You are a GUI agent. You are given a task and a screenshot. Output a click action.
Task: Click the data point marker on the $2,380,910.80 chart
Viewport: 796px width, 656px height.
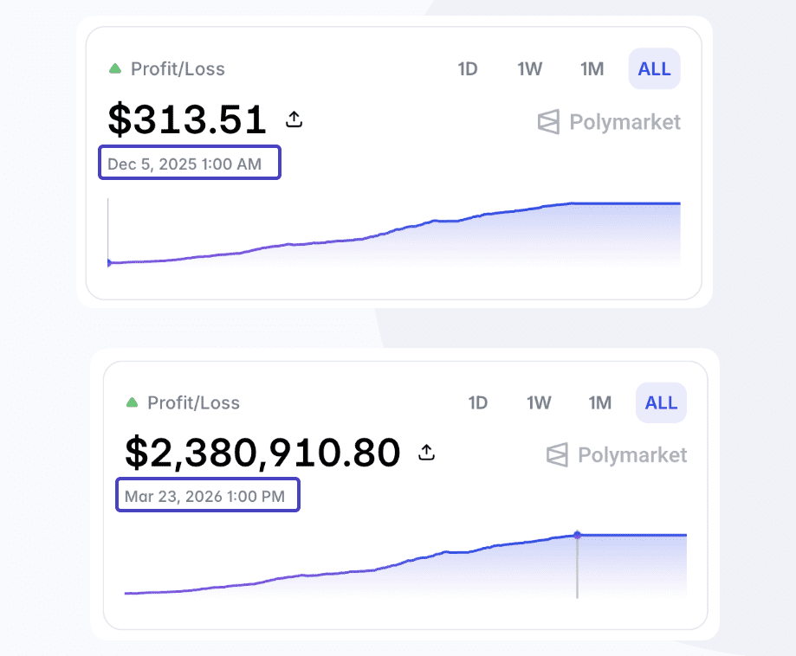coord(578,535)
